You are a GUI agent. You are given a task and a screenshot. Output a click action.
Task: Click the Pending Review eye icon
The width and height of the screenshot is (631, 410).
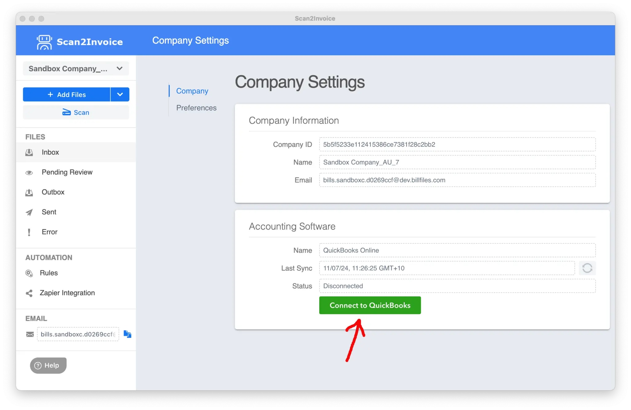pos(29,173)
